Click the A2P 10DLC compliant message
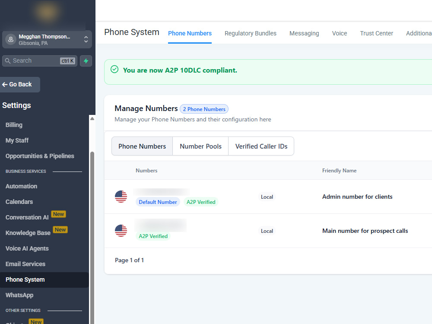432x324 pixels. 180,70
